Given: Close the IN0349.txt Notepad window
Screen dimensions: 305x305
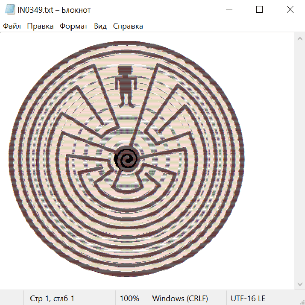Looking at the screenshot, I should point(290,10).
